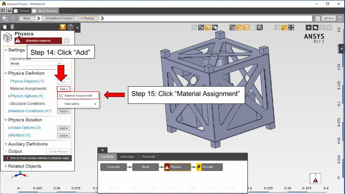This screenshot has width=345, height=194.
Task: Open the panel help question mark
Action: tap(70, 27)
